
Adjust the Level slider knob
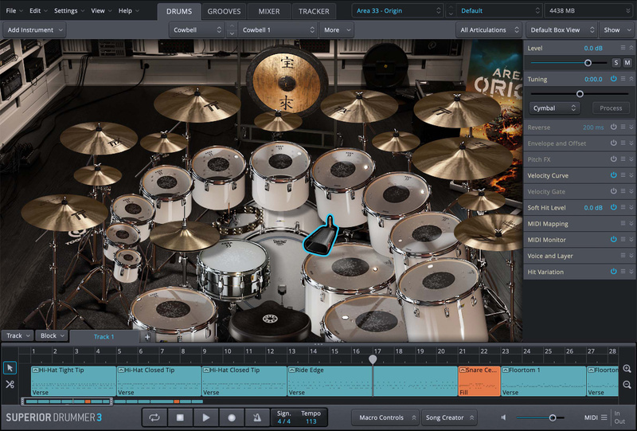click(x=588, y=63)
